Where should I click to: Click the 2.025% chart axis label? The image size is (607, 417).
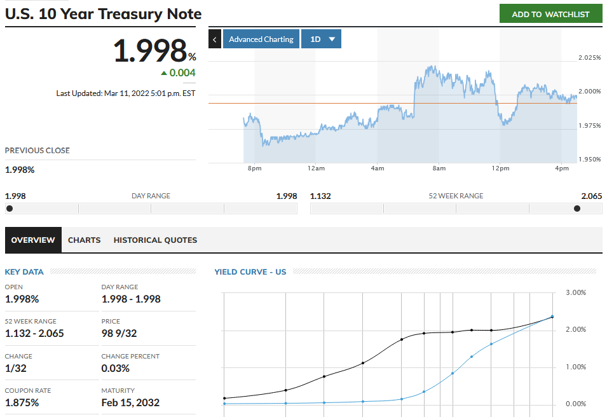[590, 58]
